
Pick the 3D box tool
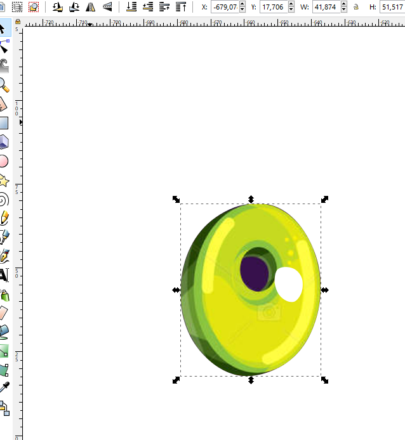[4, 141]
